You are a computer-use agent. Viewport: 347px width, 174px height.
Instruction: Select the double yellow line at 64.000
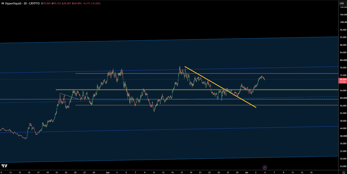[x=197, y=90]
